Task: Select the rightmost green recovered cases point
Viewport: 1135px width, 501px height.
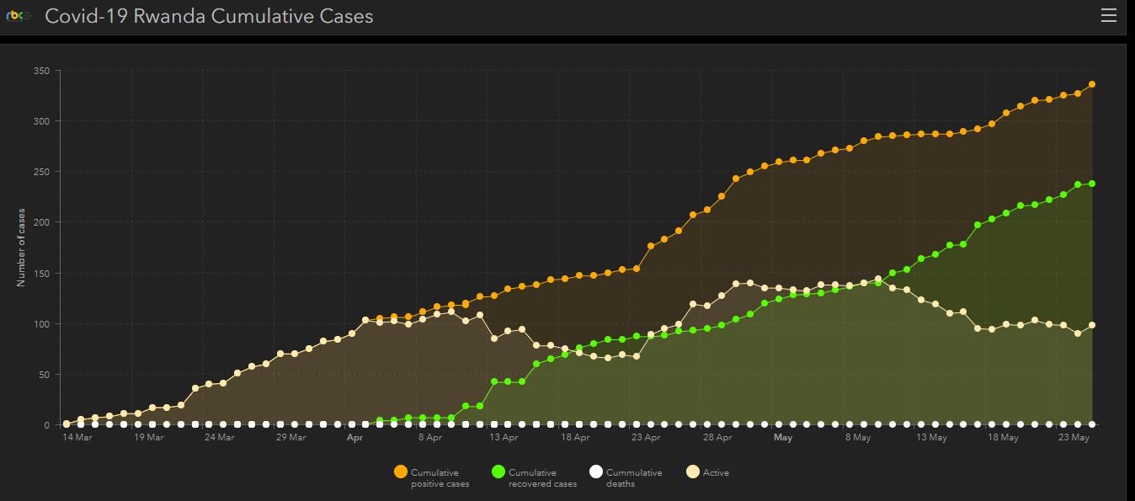Action: pos(1092,184)
